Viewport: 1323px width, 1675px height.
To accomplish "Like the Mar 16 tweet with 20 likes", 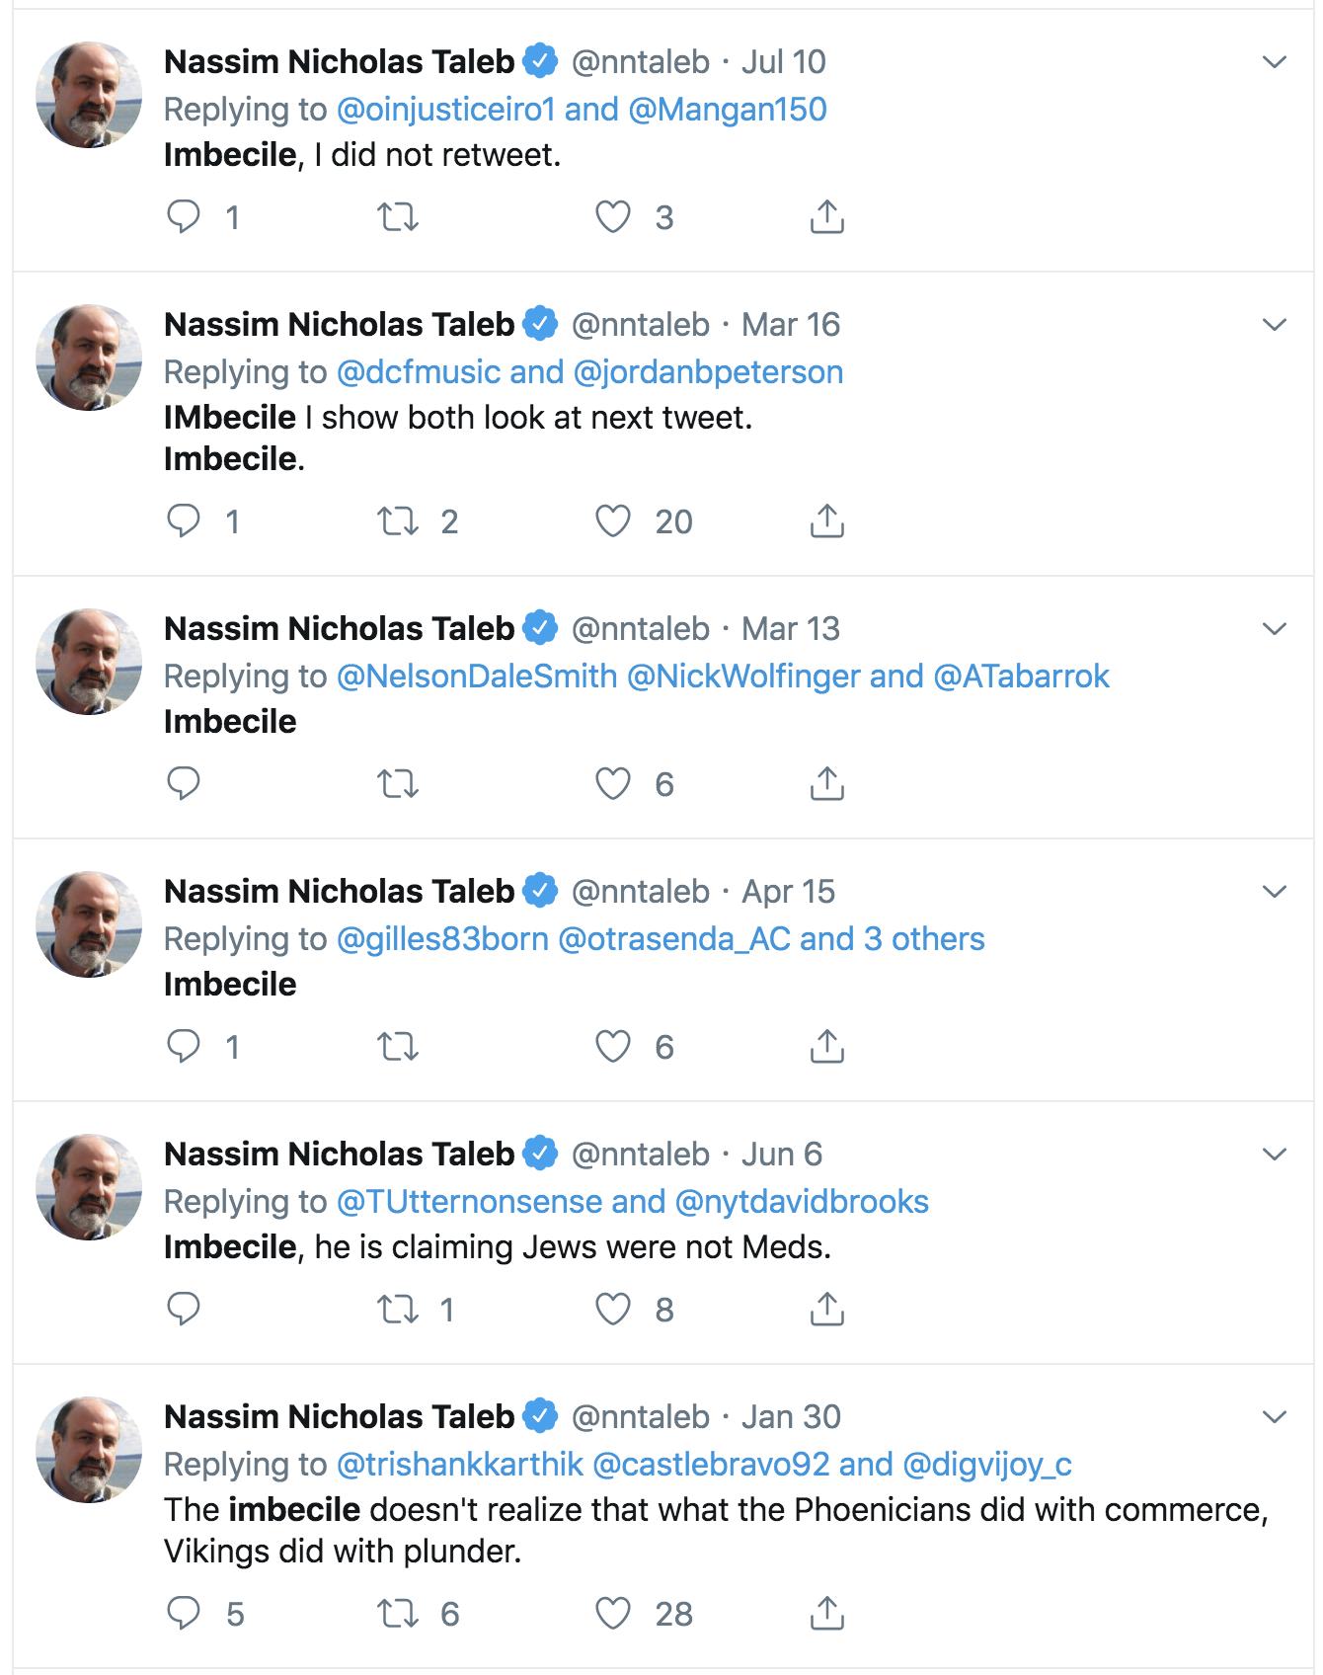I will point(612,520).
